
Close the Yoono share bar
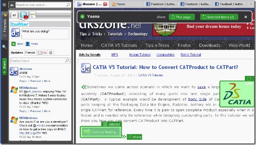pos(246,17)
